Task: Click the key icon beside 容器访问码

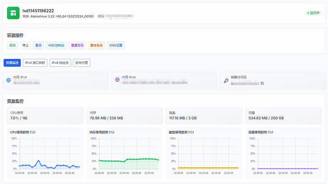Action: pos(226,81)
